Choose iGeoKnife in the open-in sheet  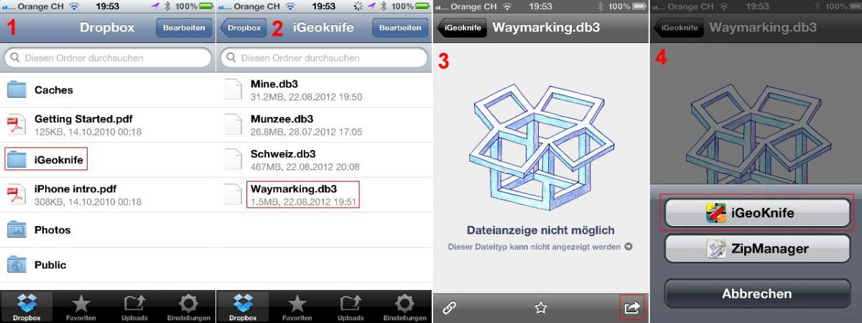756,213
